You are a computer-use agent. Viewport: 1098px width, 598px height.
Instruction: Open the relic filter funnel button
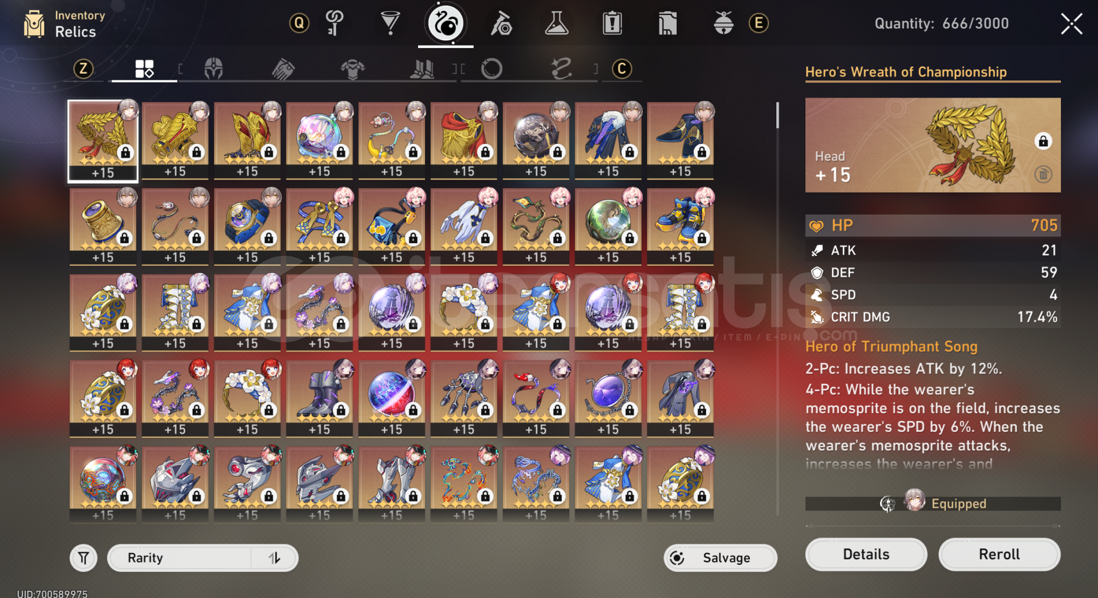pos(84,558)
